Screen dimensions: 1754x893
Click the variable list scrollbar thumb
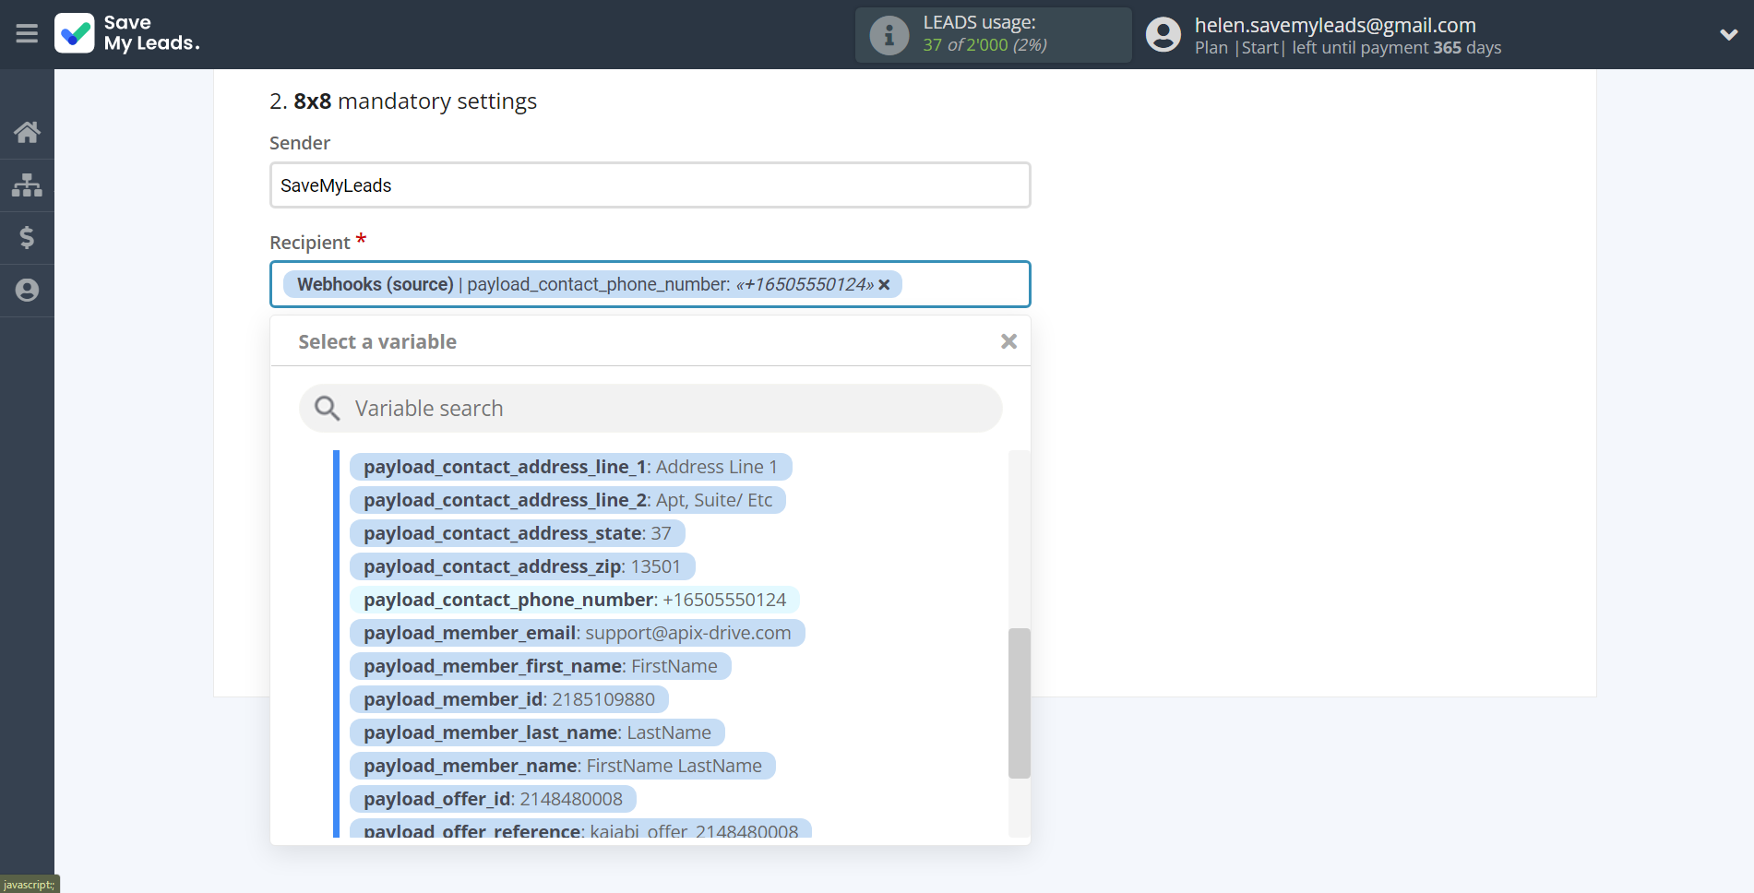click(1019, 703)
